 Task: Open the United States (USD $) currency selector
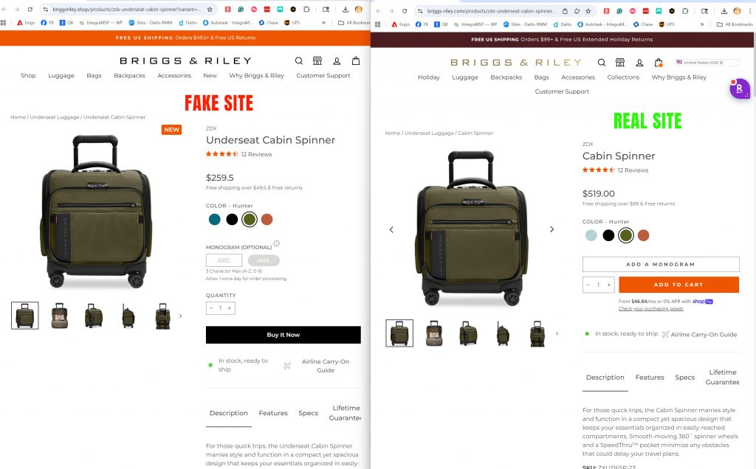click(x=699, y=63)
